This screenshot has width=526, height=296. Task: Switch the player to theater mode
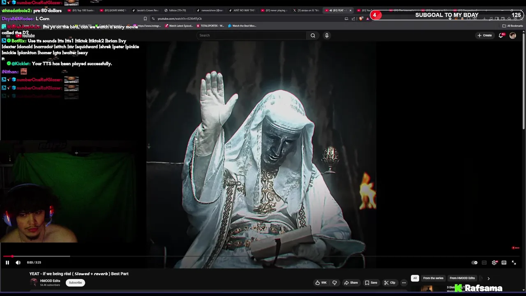pos(504,263)
